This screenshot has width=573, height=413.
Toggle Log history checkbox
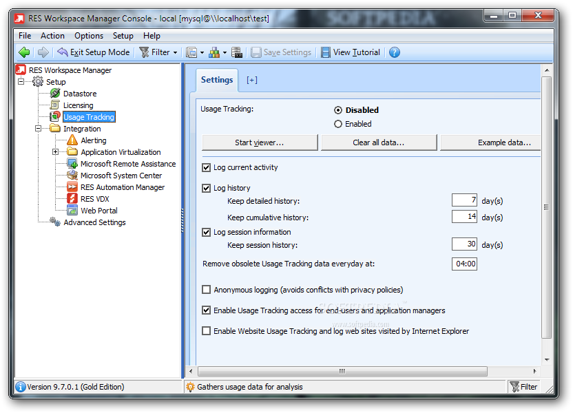(207, 188)
